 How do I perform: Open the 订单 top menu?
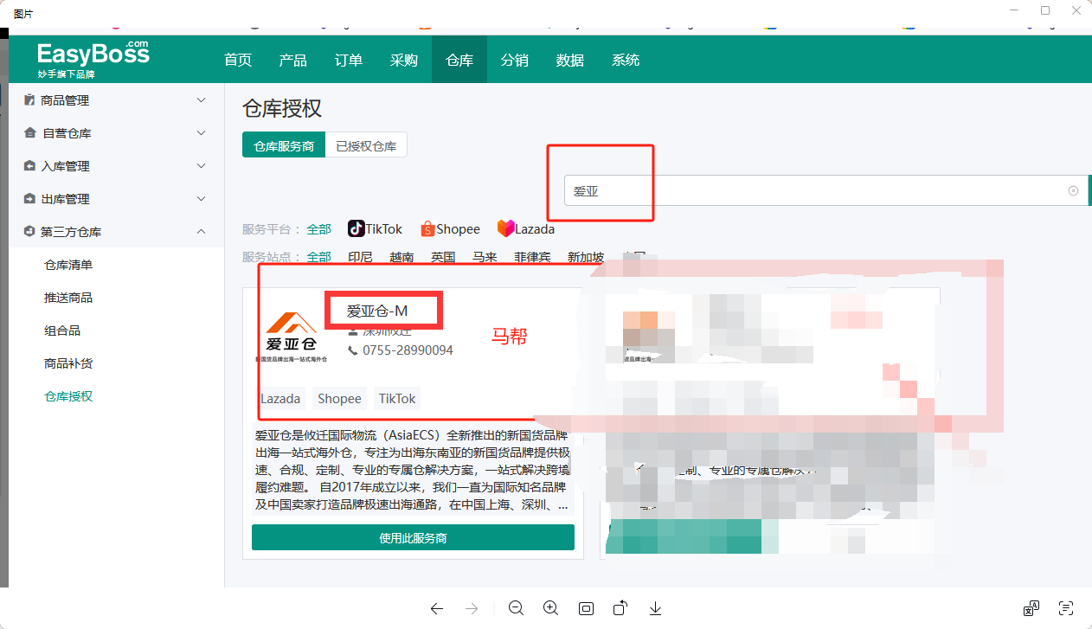pyautogui.click(x=349, y=61)
